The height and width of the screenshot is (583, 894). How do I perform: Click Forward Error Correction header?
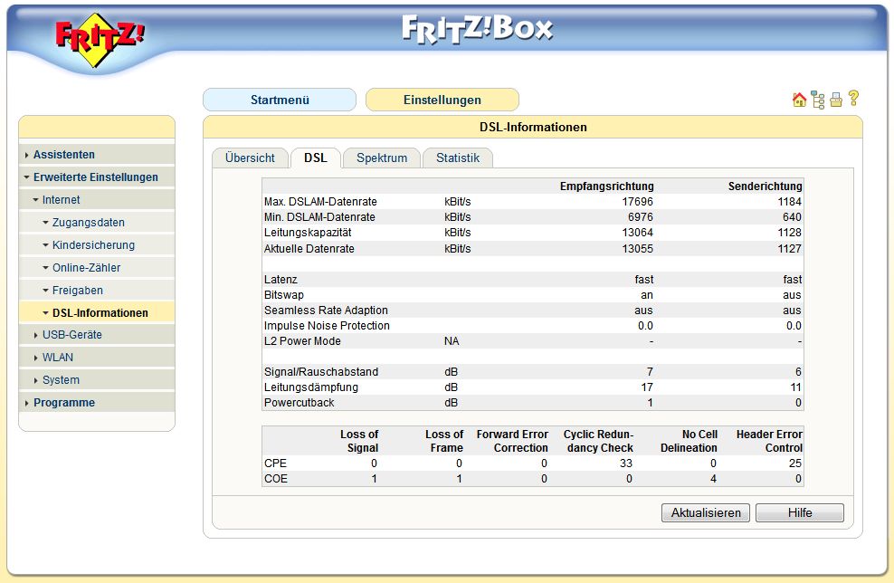click(512, 441)
